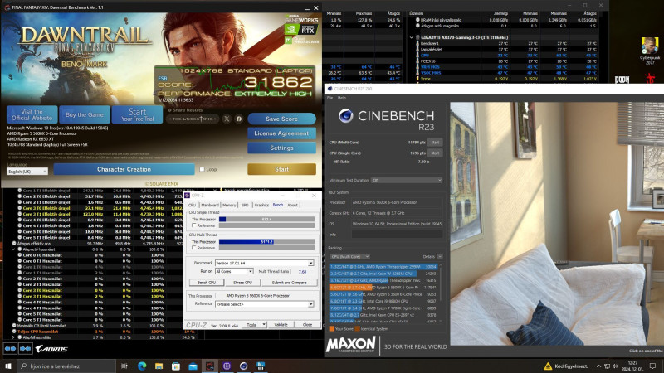Enable Loop checkbox in Dawntrail benchmark

tap(202, 169)
